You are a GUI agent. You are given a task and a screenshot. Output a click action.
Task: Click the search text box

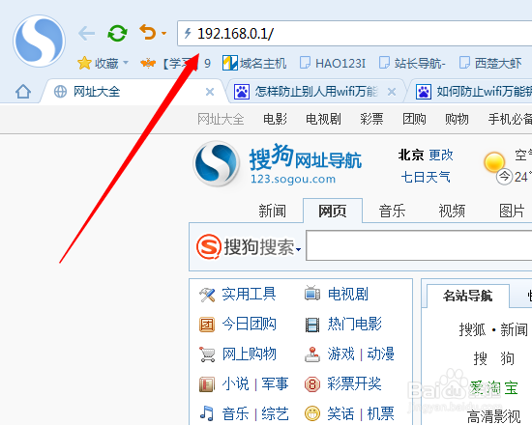coord(419,245)
